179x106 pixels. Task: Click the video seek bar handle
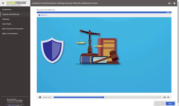[x=103, y=97]
